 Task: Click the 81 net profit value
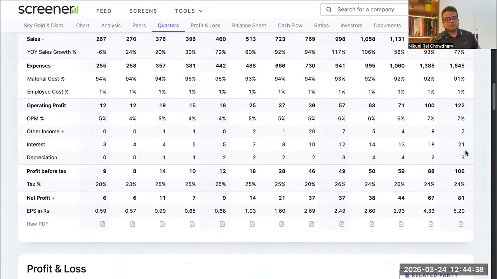pyautogui.click(x=461, y=198)
